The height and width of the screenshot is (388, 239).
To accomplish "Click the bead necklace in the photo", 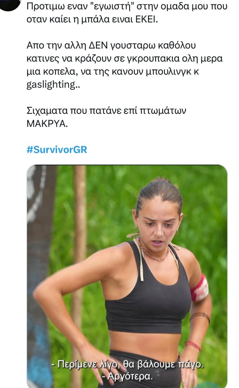I will click(153, 251).
